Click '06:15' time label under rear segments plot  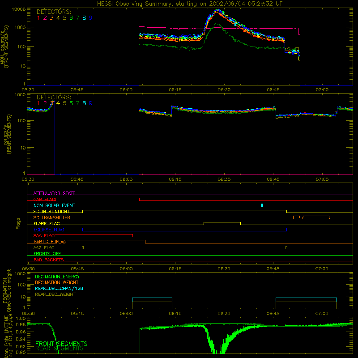(x=175, y=179)
